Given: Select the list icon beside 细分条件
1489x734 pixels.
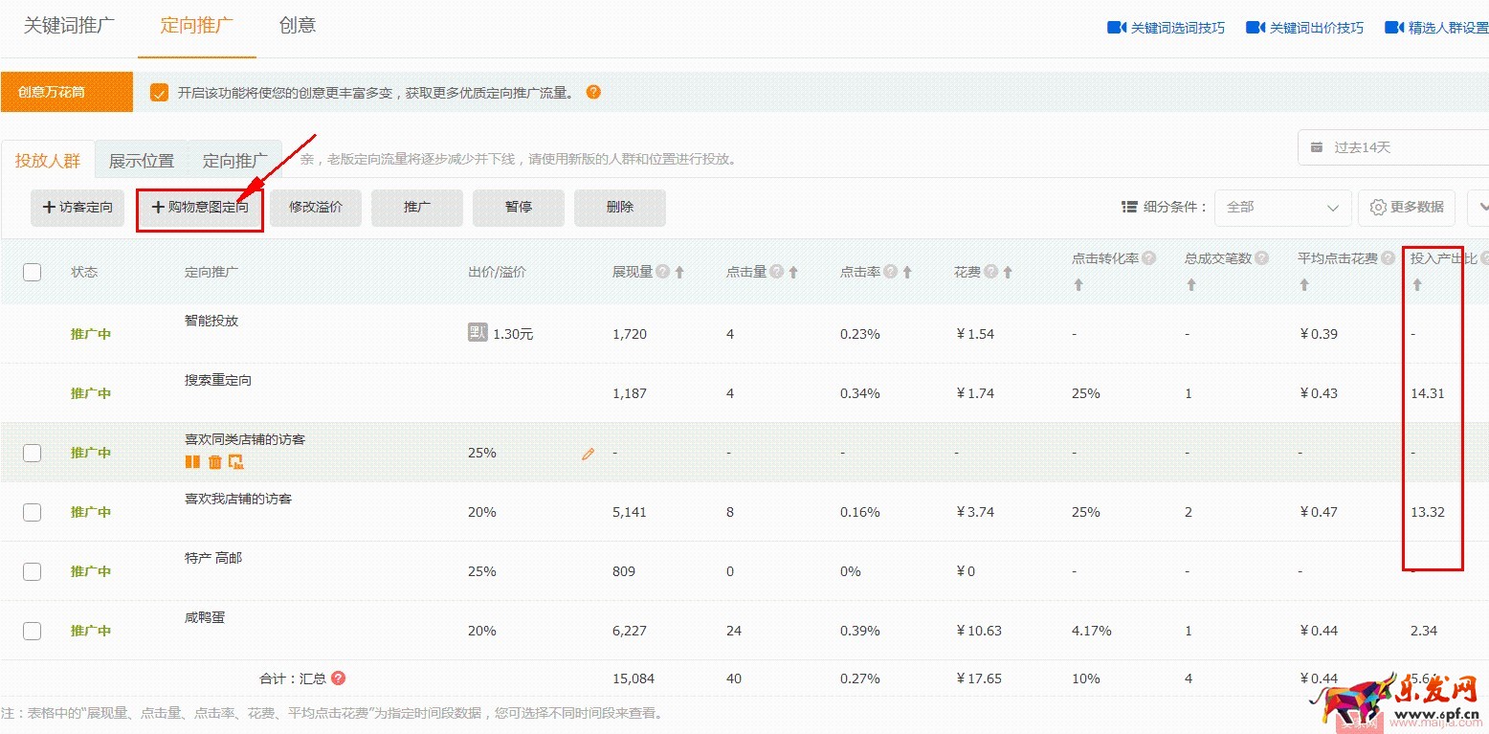Looking at the screenshot, I should (x=1128, y=206).
